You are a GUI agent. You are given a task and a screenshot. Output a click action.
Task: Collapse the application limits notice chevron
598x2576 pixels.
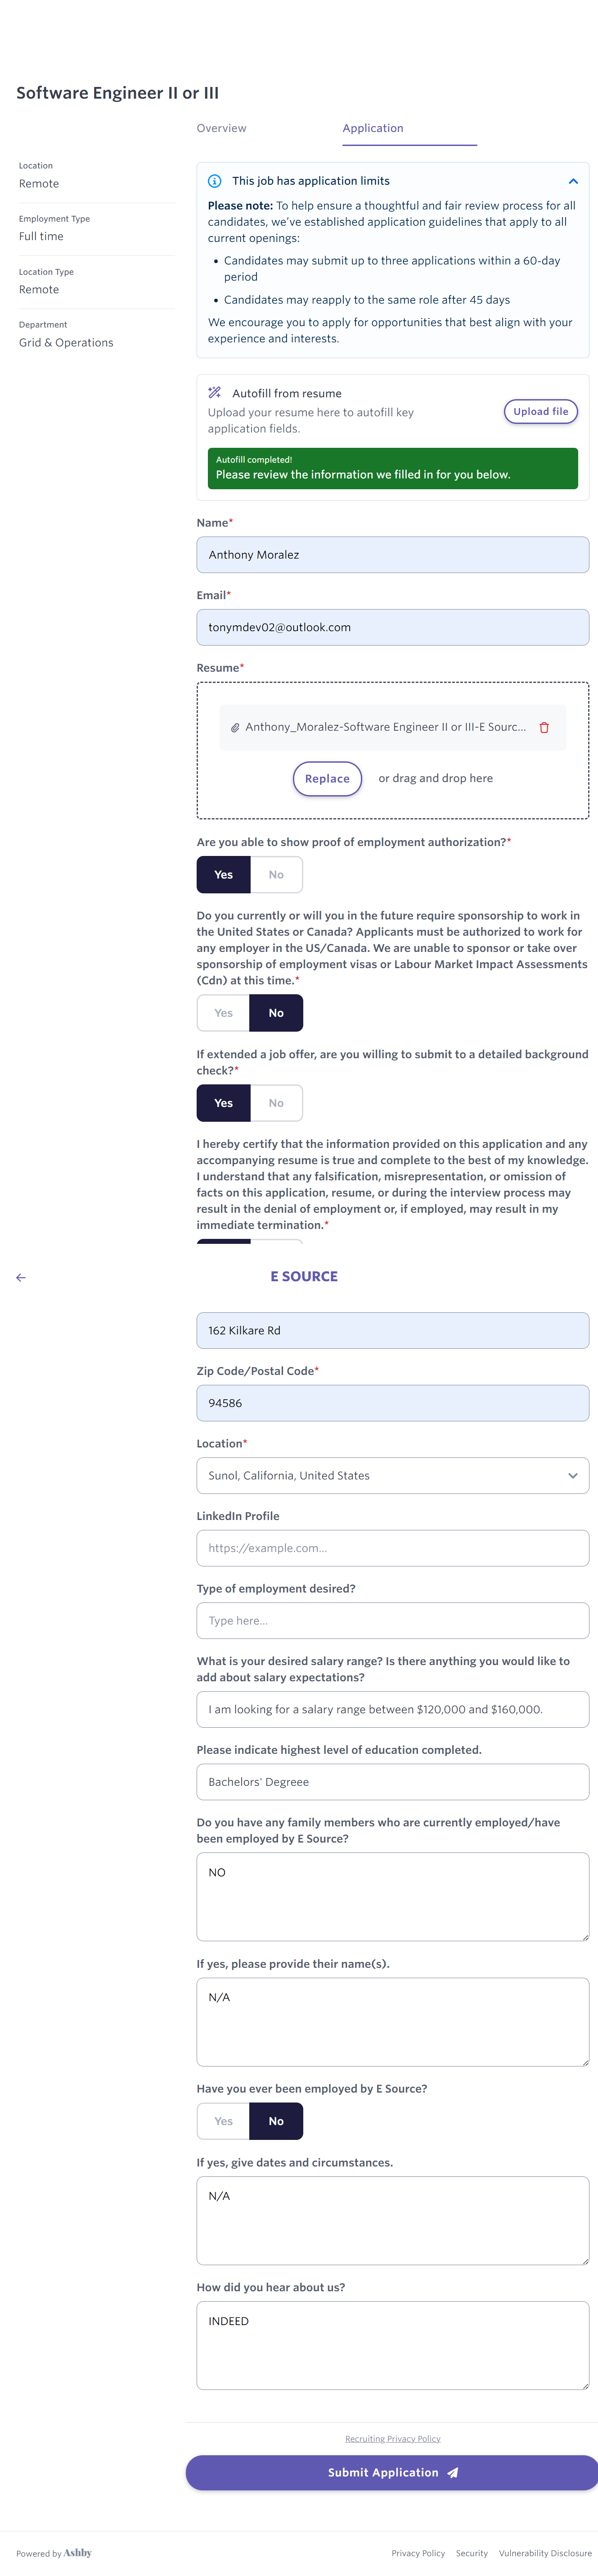point(573,181)
